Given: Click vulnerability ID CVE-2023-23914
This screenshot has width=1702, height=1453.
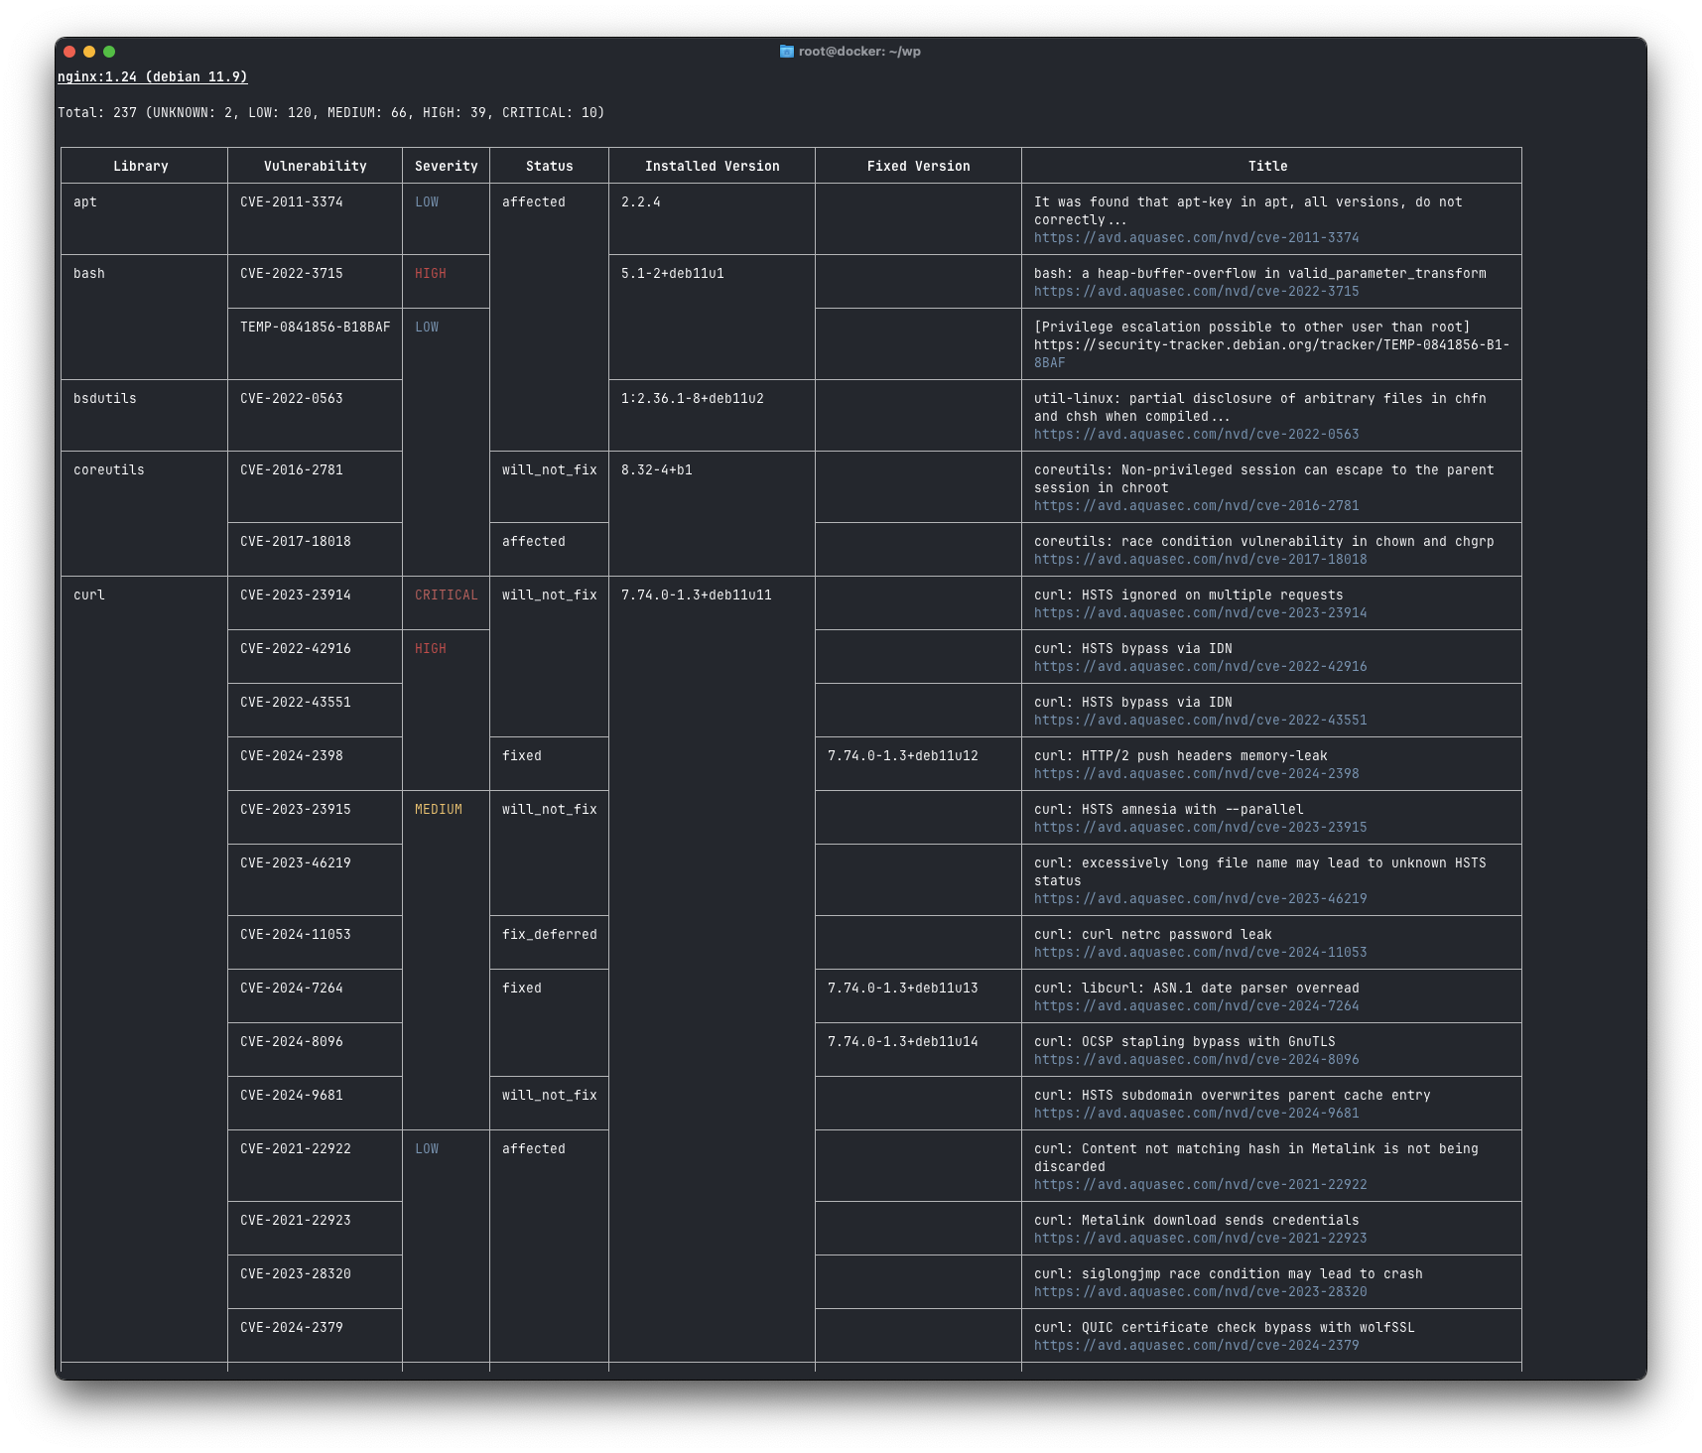Looking at the screenshot, I should [x=296, y=595].
